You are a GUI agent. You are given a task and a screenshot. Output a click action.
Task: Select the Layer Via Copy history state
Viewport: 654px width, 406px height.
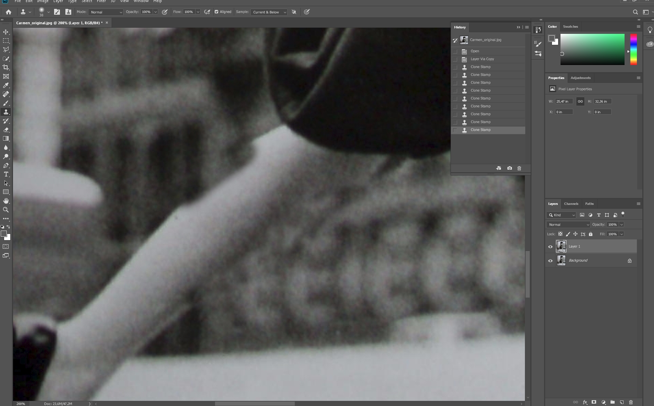coord(488,59)
